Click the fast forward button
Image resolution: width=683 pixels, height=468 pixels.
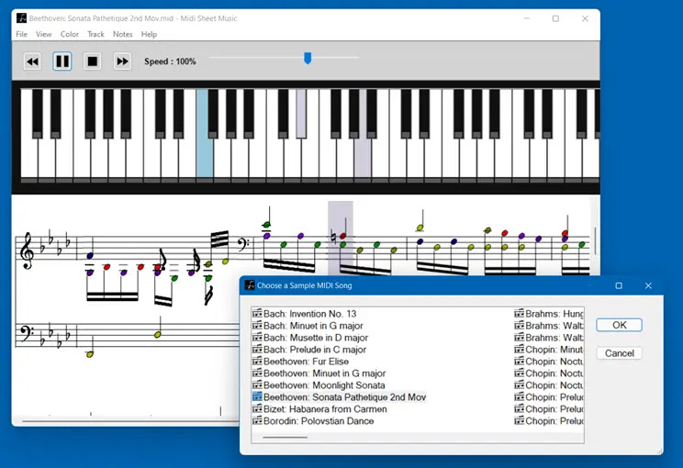click(122, 61)
